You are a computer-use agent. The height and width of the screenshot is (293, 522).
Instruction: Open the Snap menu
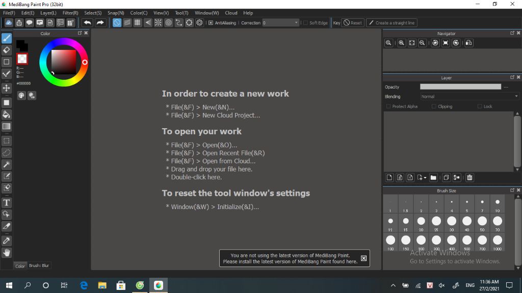click(116, 13)
